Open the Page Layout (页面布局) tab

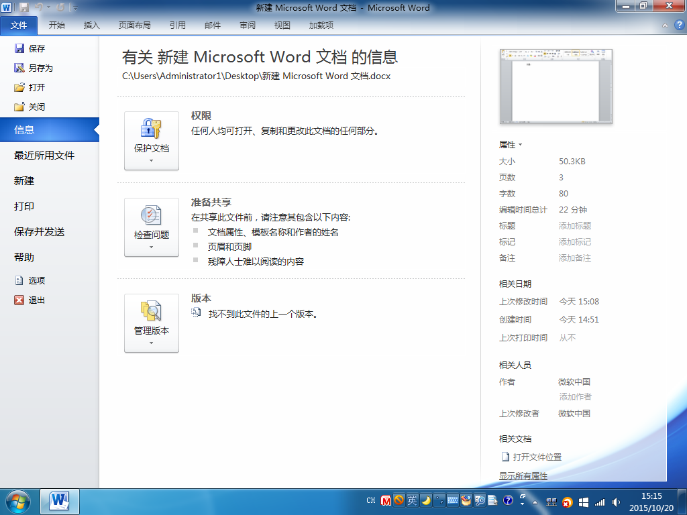pos(134,25)
